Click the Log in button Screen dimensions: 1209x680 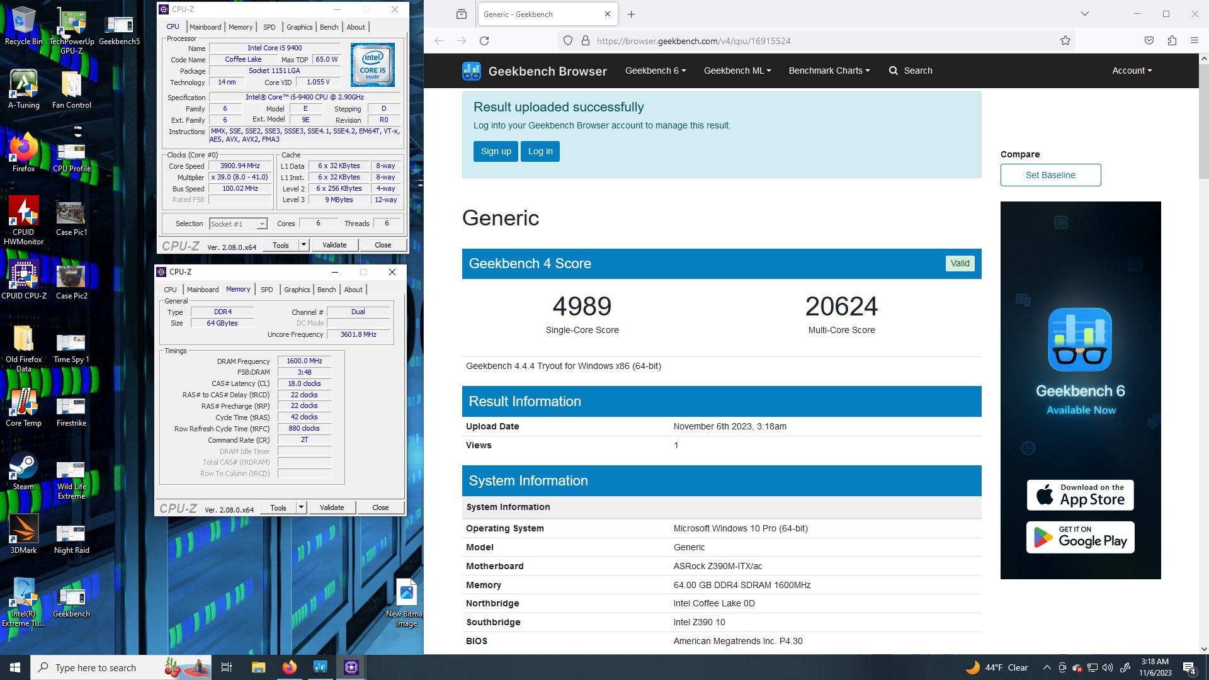tap(540, 151)
